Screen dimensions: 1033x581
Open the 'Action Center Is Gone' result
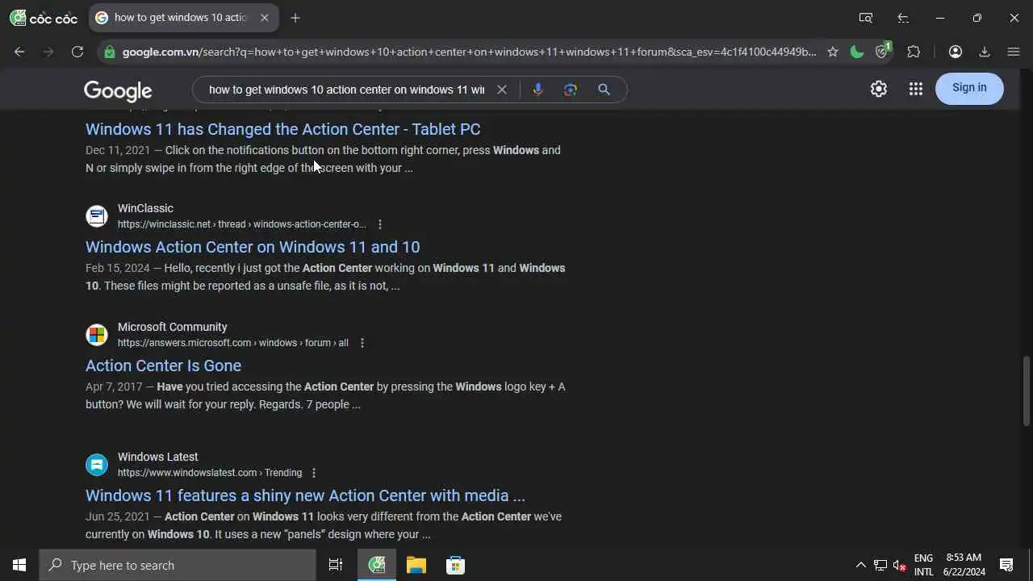[164, 366]
